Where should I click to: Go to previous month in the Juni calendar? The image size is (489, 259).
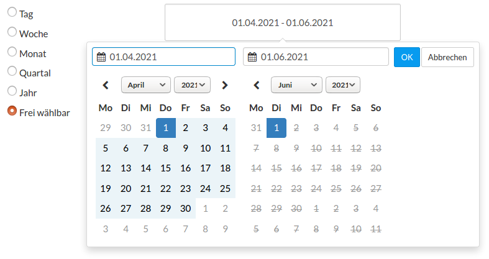pyautogui.click(x=257, y=85)
